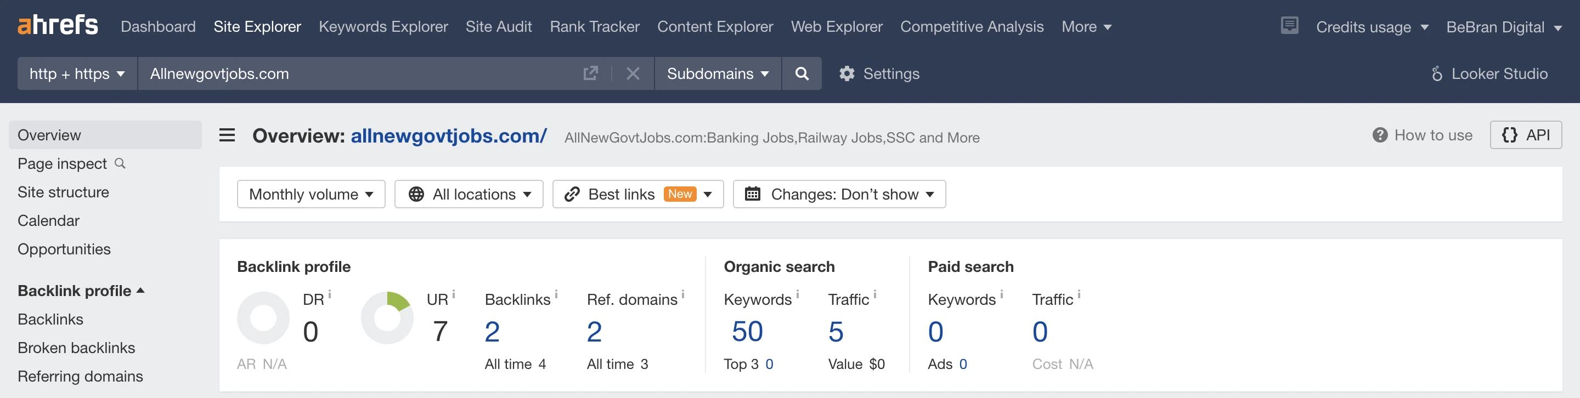Click the Backlinks info icon
The height and width of the screenshot is (398, 1580).
click(x=556, y=294)
